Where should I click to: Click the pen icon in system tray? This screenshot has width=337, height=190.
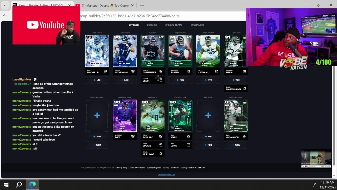[314, 185]
